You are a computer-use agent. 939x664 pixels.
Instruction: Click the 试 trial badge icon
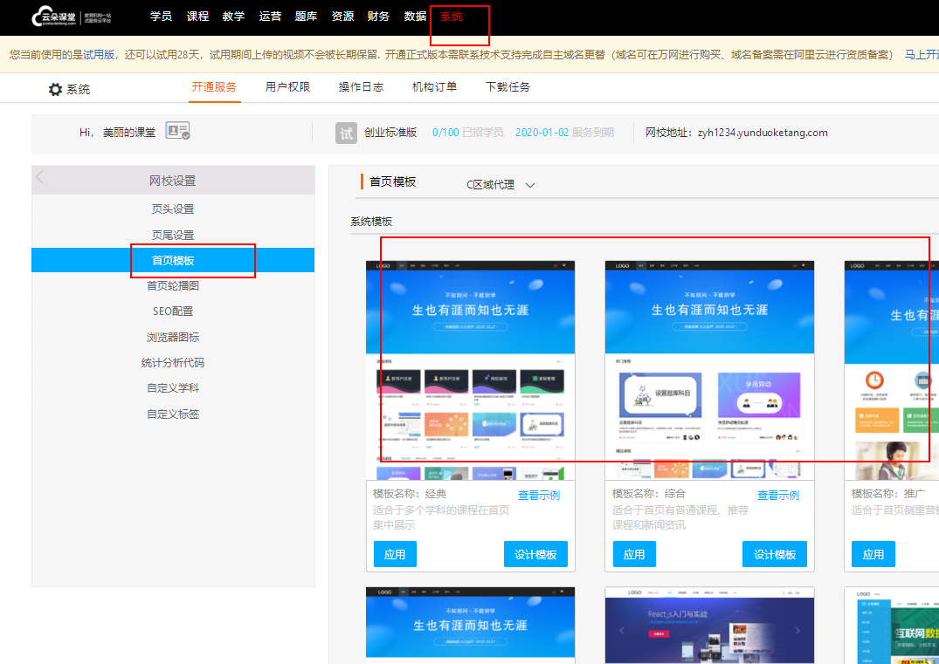tap(346, 133)
